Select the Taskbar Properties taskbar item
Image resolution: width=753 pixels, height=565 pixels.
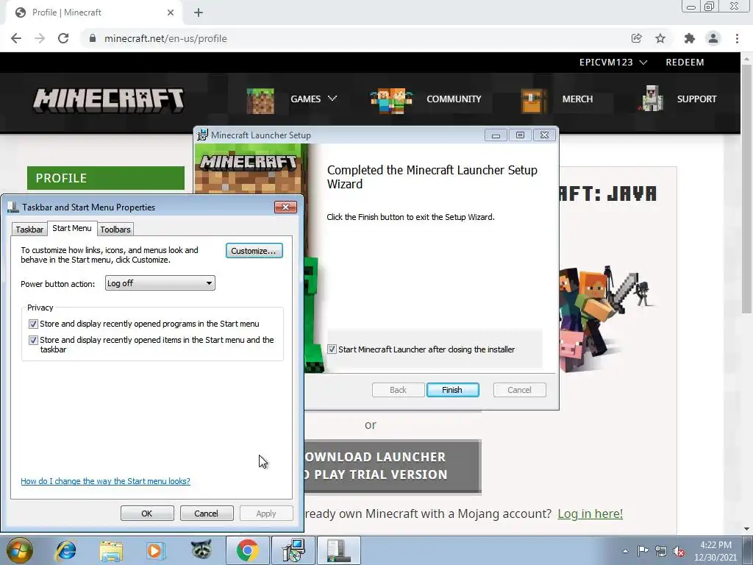[x=339, y=550]
